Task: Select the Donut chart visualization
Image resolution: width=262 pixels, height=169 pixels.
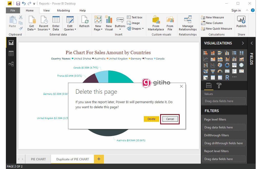Action: point(227,65)
